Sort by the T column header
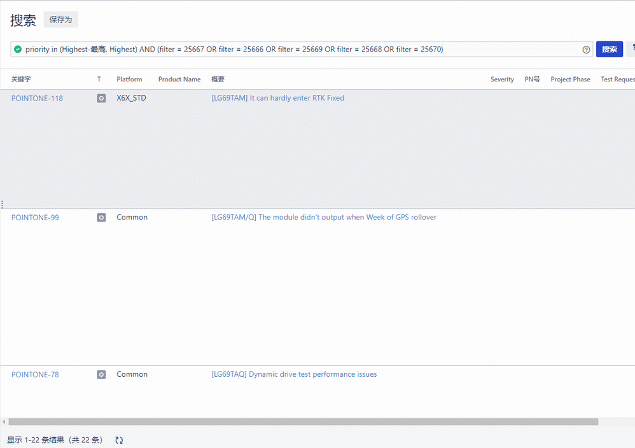 99,79
